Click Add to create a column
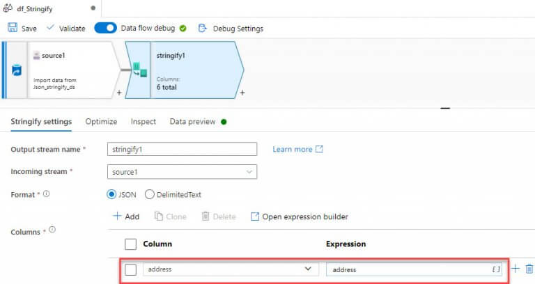The image size is (535, 284). [x=126, y=216]
